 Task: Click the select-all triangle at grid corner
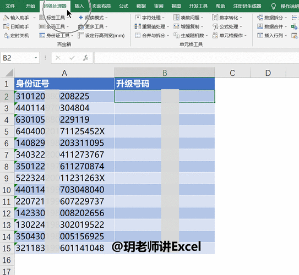click(x=9, y=73)
